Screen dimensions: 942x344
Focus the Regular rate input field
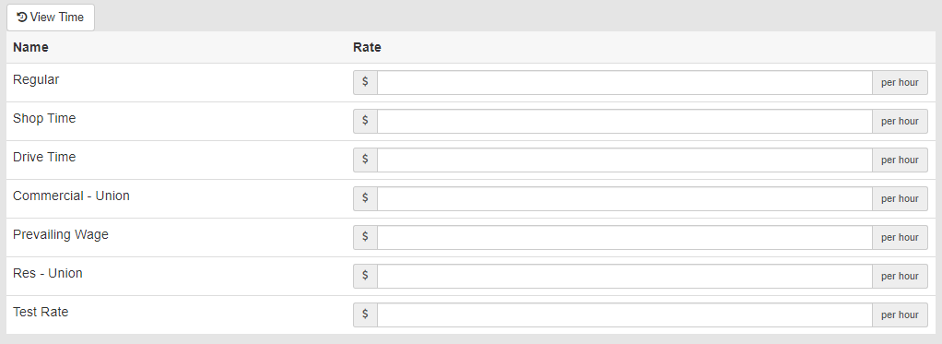pyautogui.click(x=624, y=82)
